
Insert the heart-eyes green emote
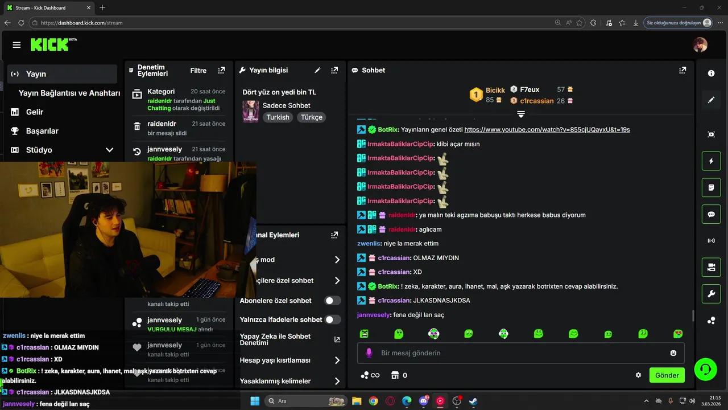678,334
